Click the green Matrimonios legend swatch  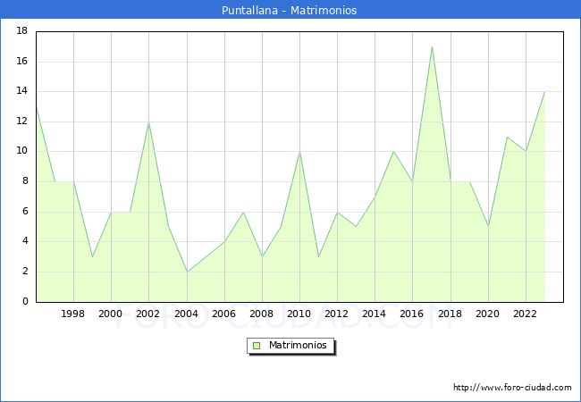click(x=257, y=346)
